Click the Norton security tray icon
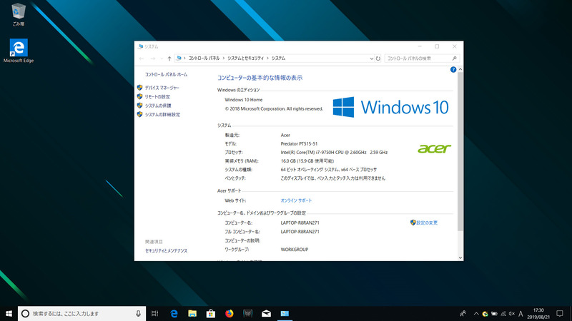 point(485,313)
